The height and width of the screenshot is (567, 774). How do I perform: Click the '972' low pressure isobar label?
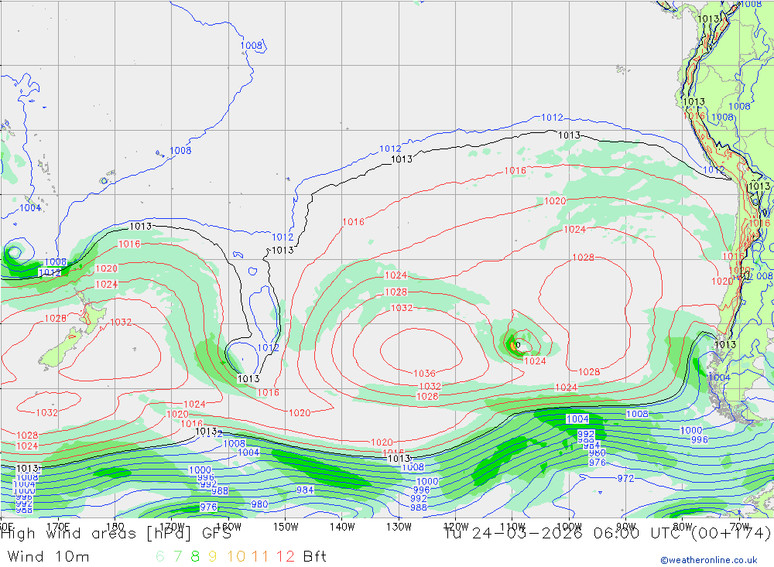click(625, 478)
